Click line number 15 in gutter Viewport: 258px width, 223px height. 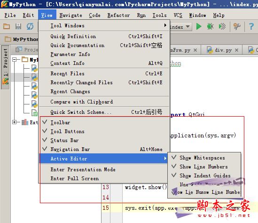(106, 208)
